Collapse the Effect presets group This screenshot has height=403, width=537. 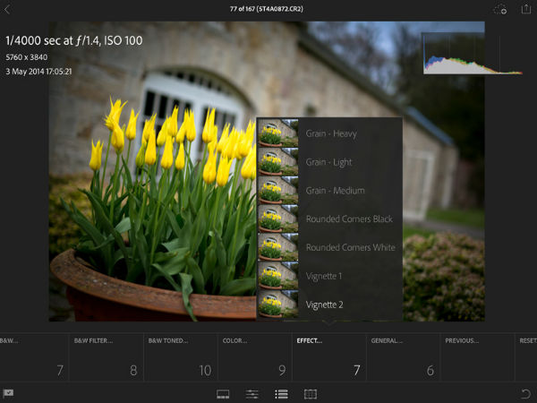coord(329,357)
